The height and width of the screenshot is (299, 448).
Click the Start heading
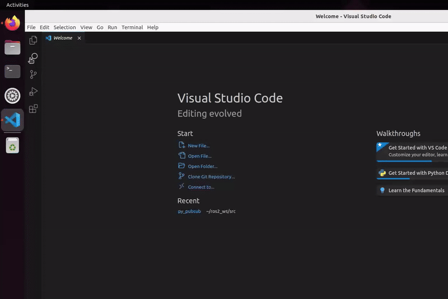(185, 134)
